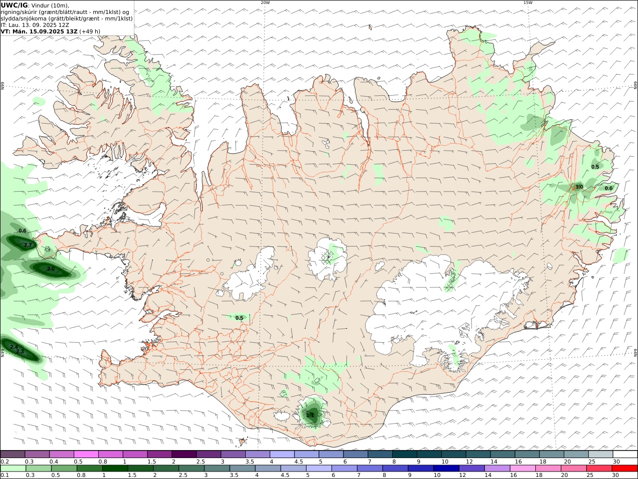Screen dimensions: 638x479
Task: Click the darkest green swatch in rain scale
Action: (x=115, y=469)
